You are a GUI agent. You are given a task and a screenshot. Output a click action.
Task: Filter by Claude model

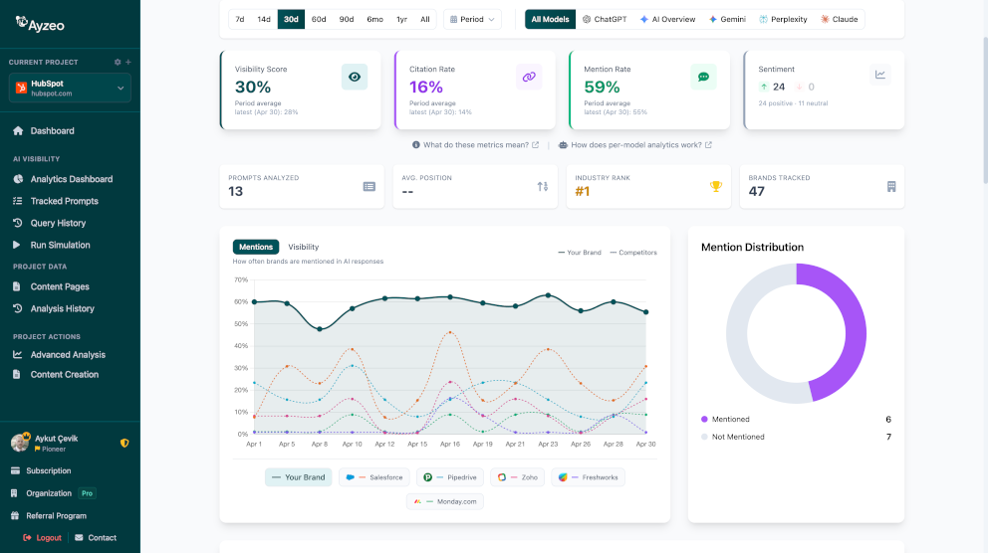(x=840, y=20)
